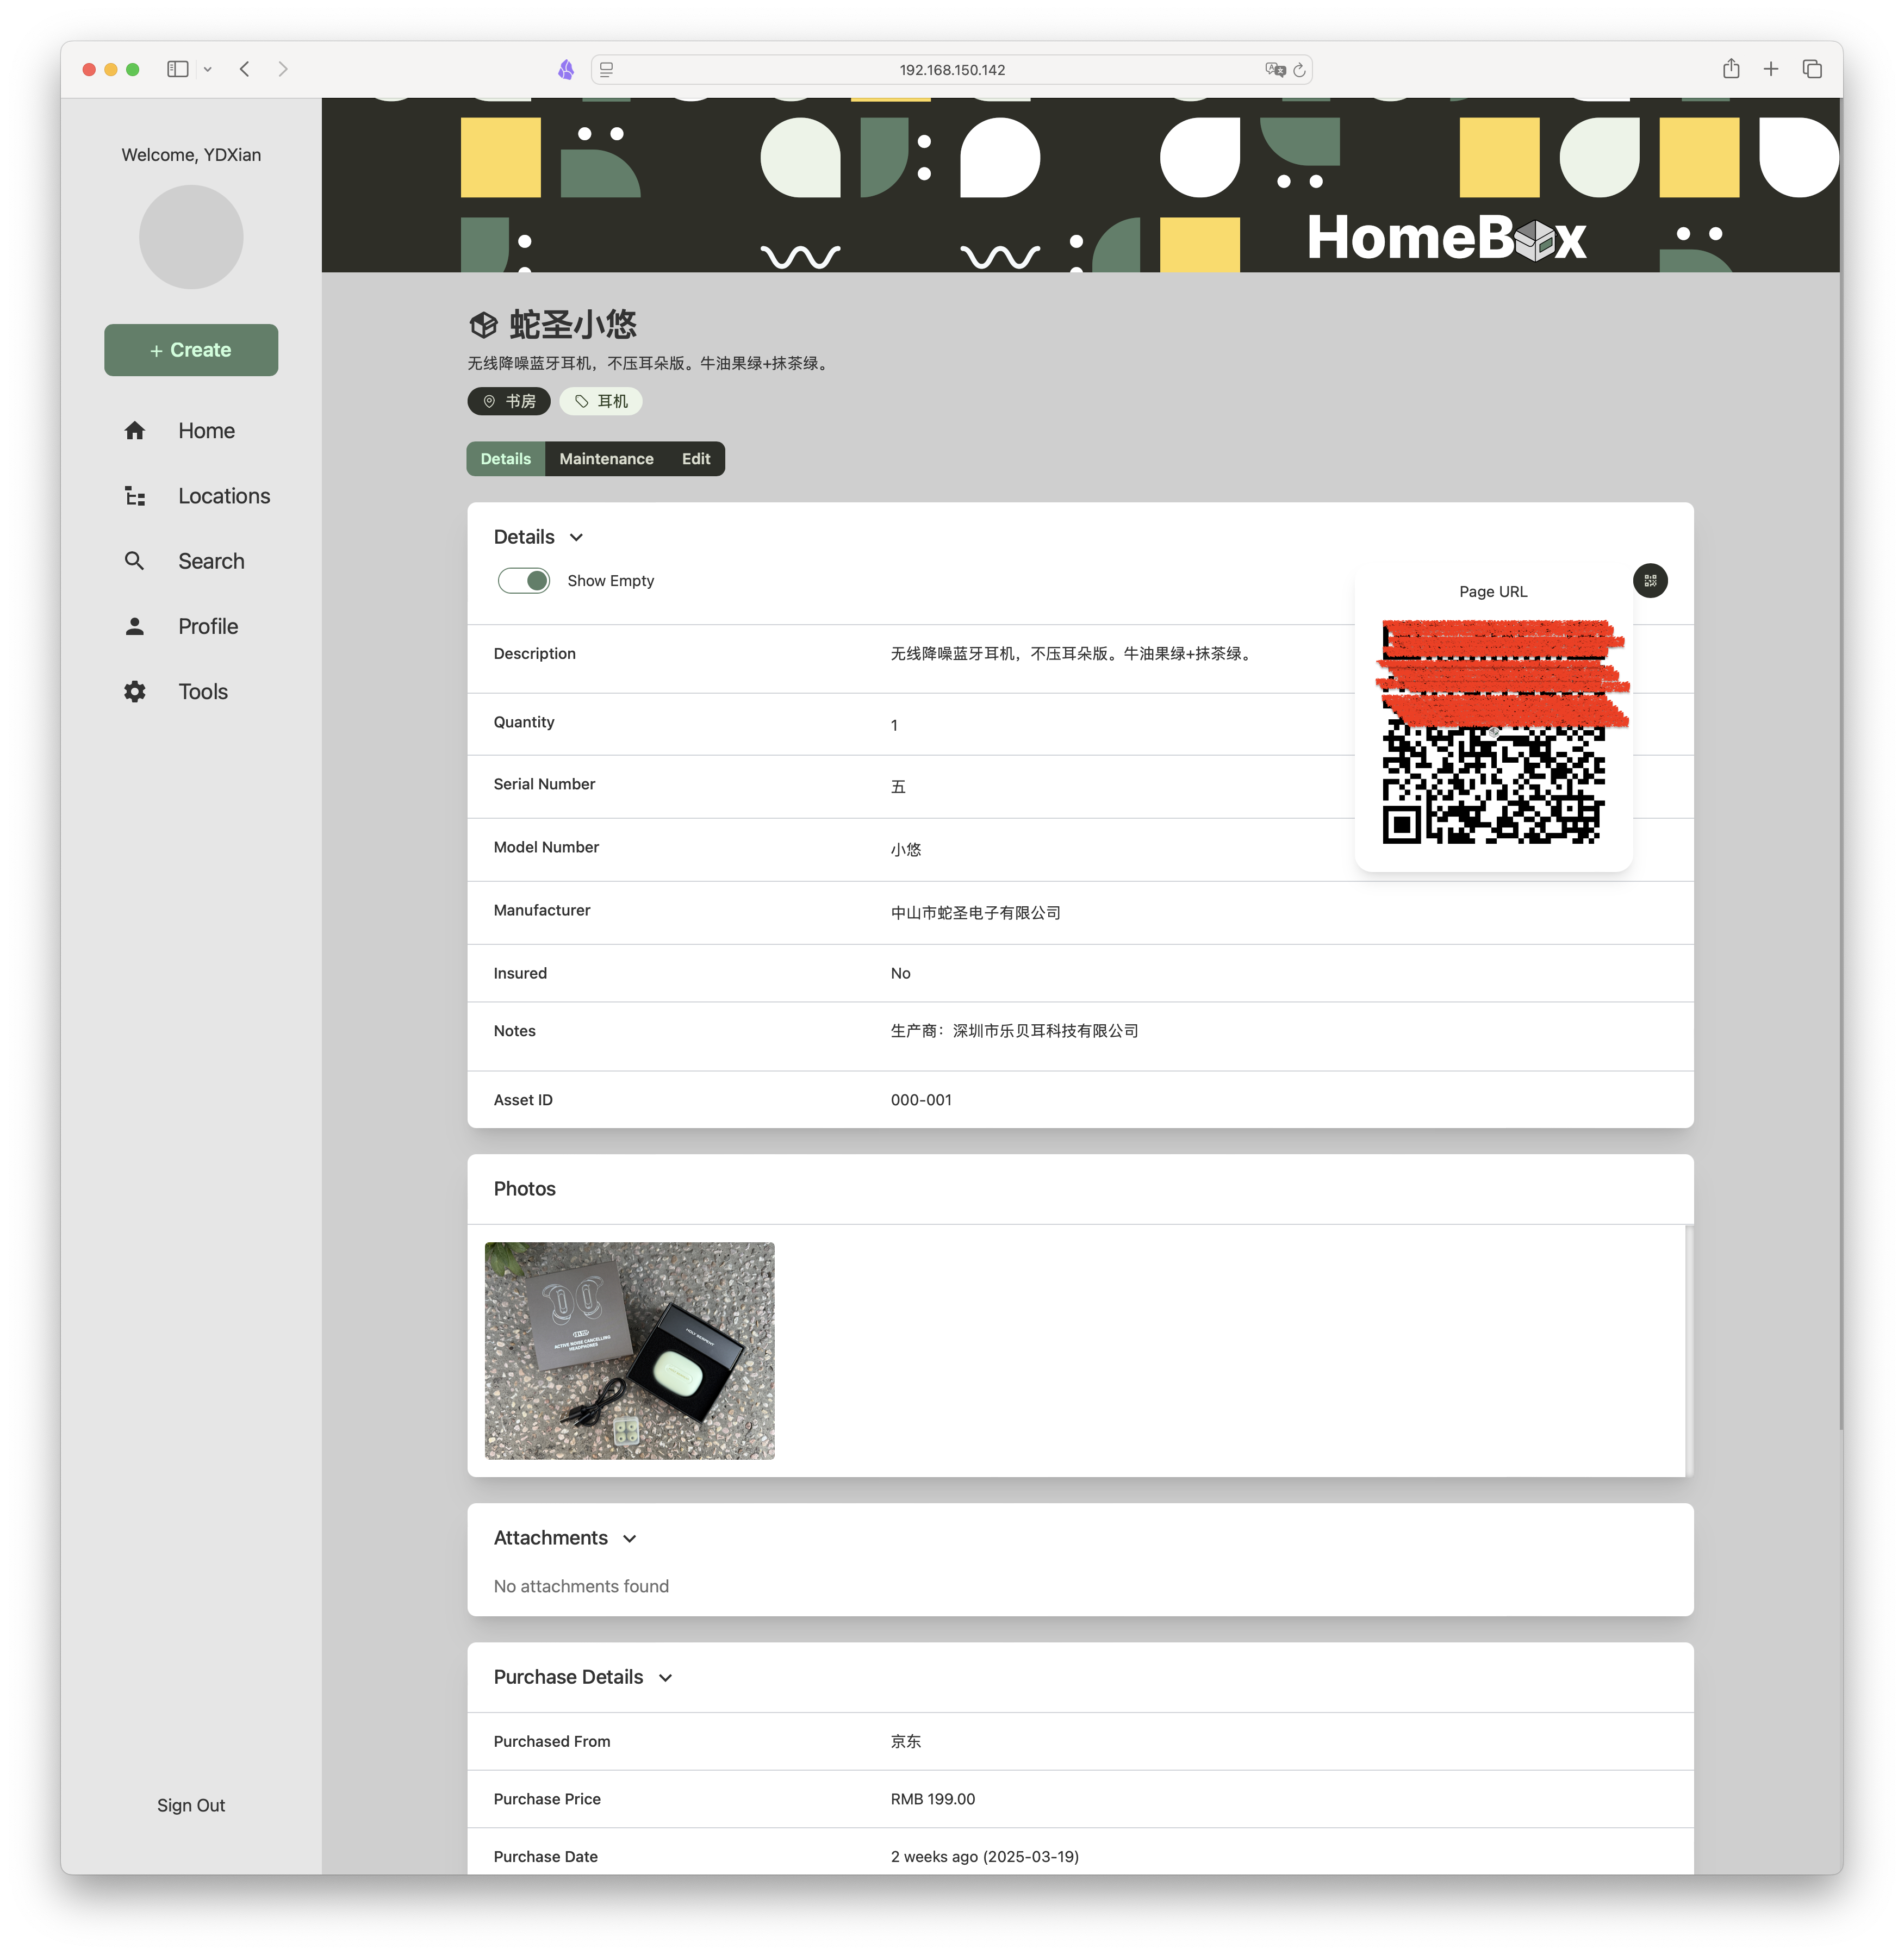The height and width of the screenshot is (1955, 1904).
Task: Click the reader page icon in address bar
Action: pyautogui.click(x=606, y=69)
